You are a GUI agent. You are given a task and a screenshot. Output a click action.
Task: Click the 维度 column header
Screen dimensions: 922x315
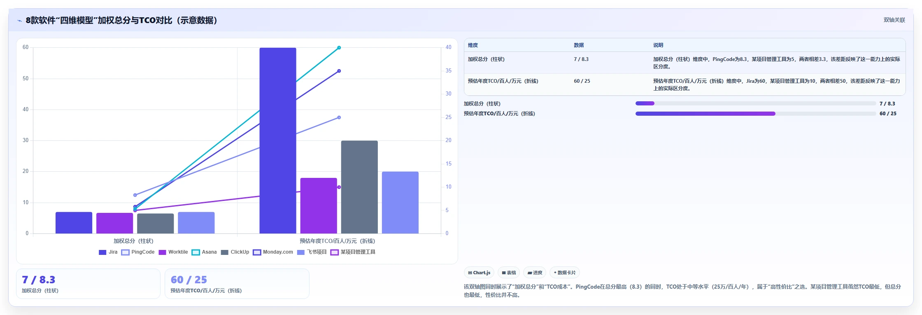[x=473, y=45]
